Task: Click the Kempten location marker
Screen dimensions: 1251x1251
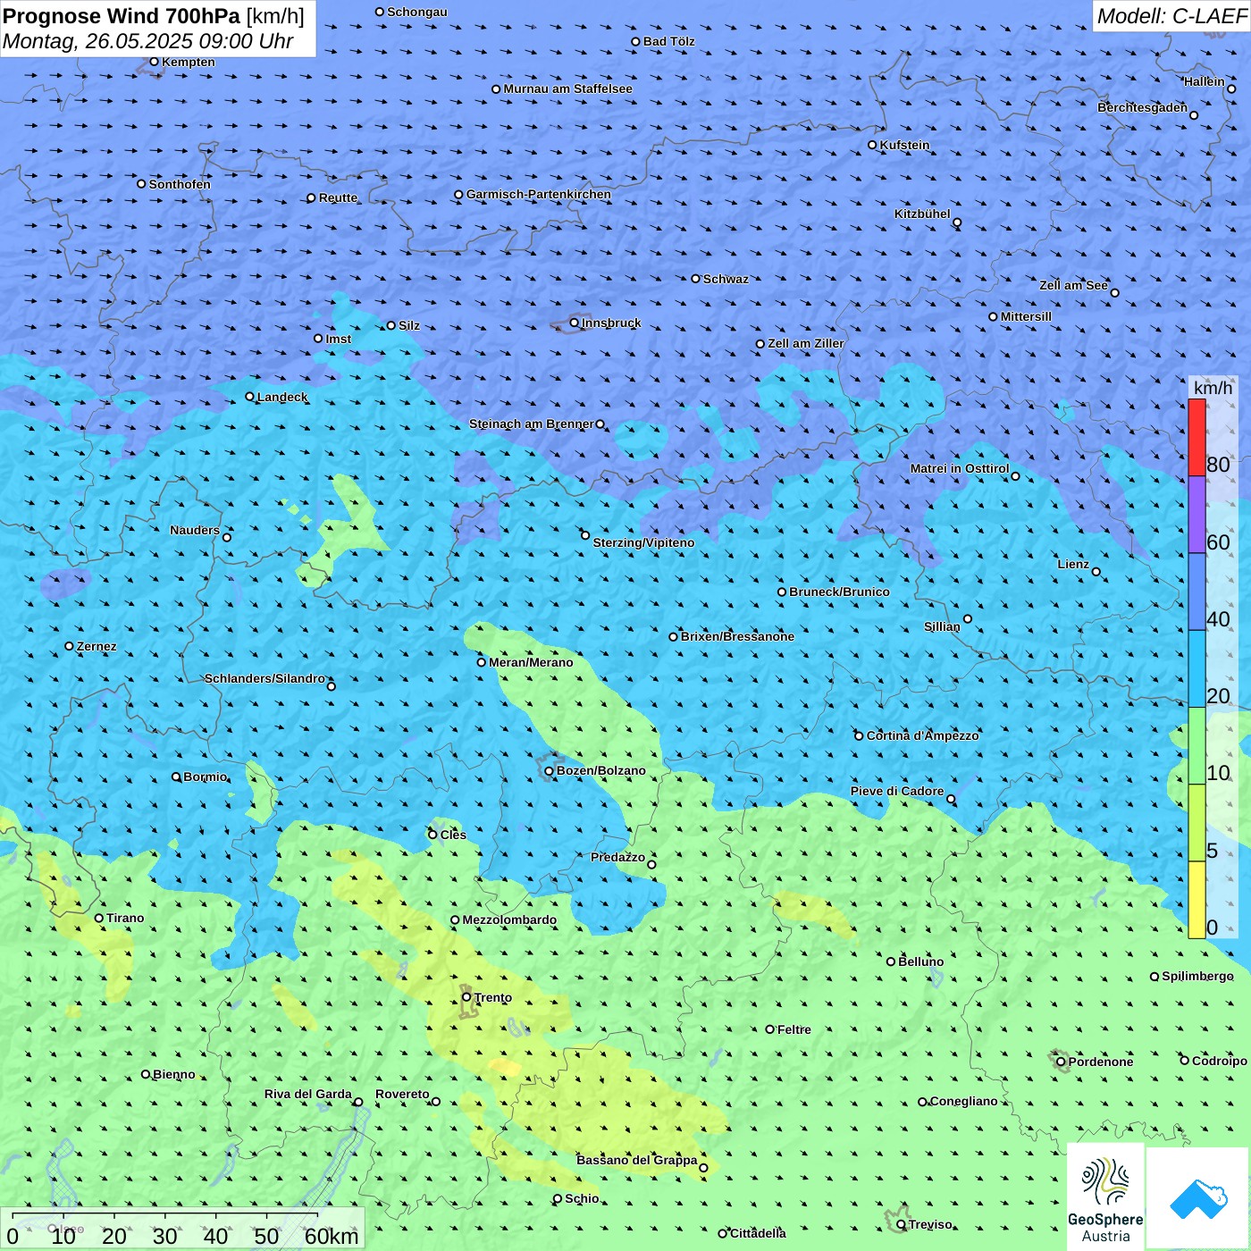Action: click(x=154, y=62)
